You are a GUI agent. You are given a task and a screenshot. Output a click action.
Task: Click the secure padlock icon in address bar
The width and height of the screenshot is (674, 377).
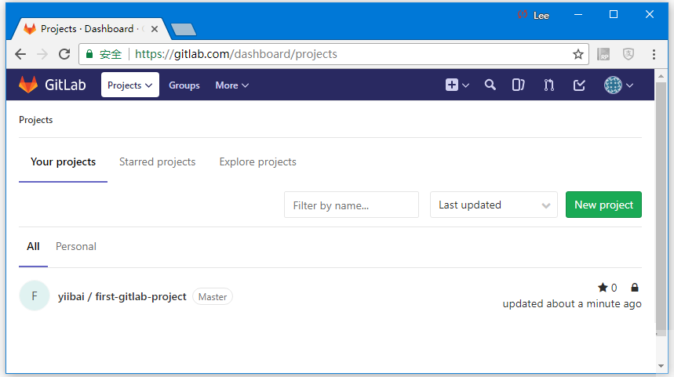click(x=89, y=54)
